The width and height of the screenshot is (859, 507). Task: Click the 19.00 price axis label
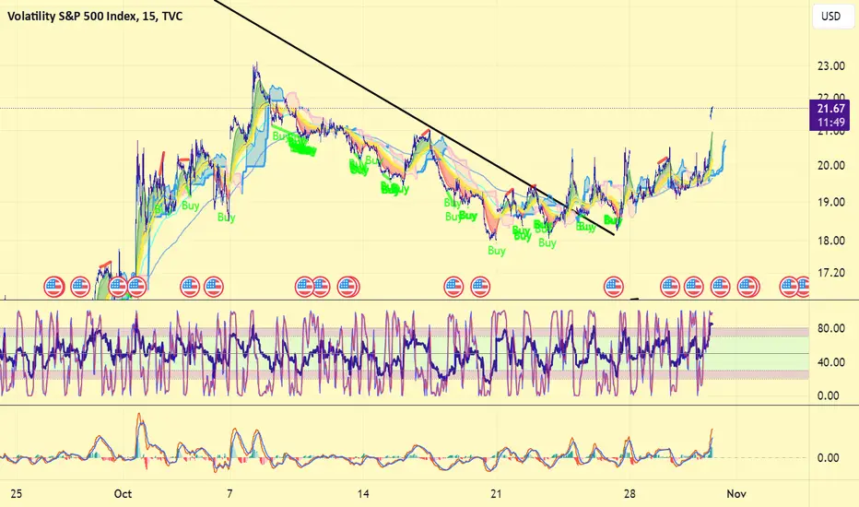point(830,202)
